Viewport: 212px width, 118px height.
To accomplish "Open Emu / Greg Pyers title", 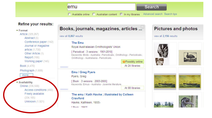I will pyautogui.click(x=83, y=72).
